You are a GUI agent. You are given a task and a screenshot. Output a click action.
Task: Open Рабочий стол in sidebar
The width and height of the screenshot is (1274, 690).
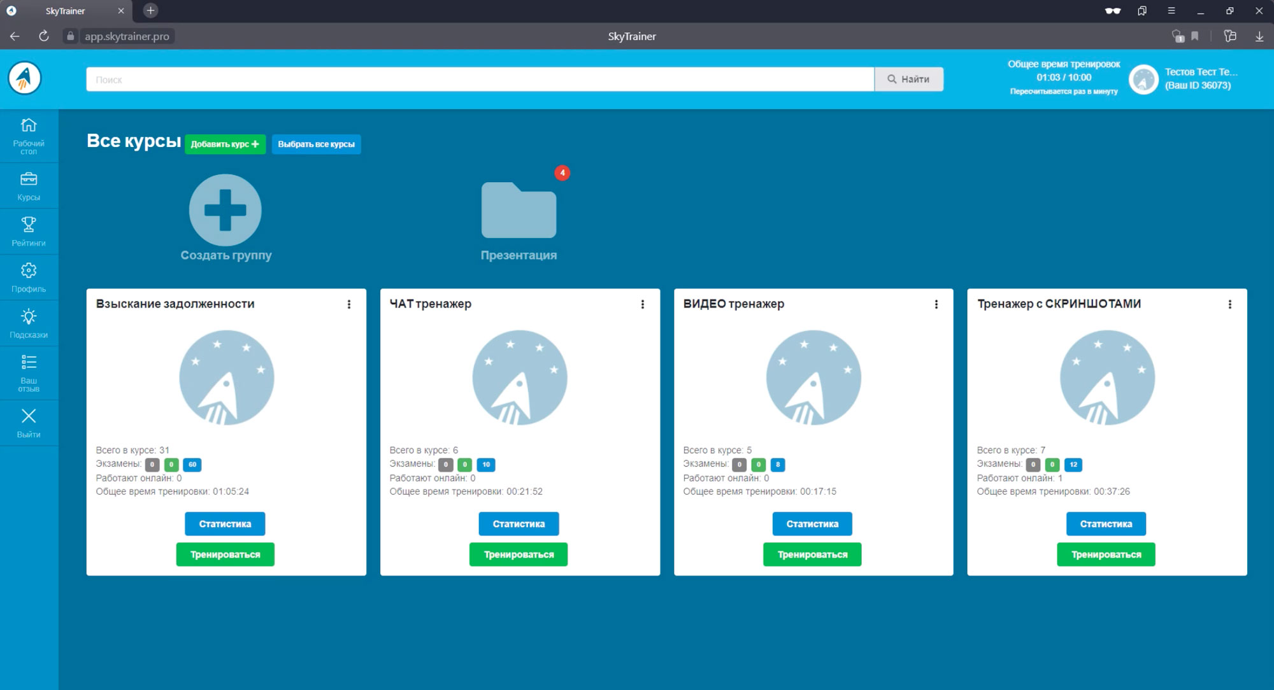29,136
